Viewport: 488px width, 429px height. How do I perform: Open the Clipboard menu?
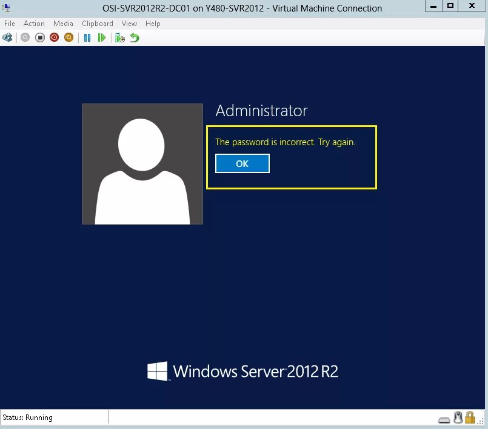pyautogui.click(x=97, y=24)
